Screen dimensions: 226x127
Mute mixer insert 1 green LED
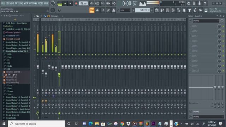pyautogui.click(x=43, y=55)
